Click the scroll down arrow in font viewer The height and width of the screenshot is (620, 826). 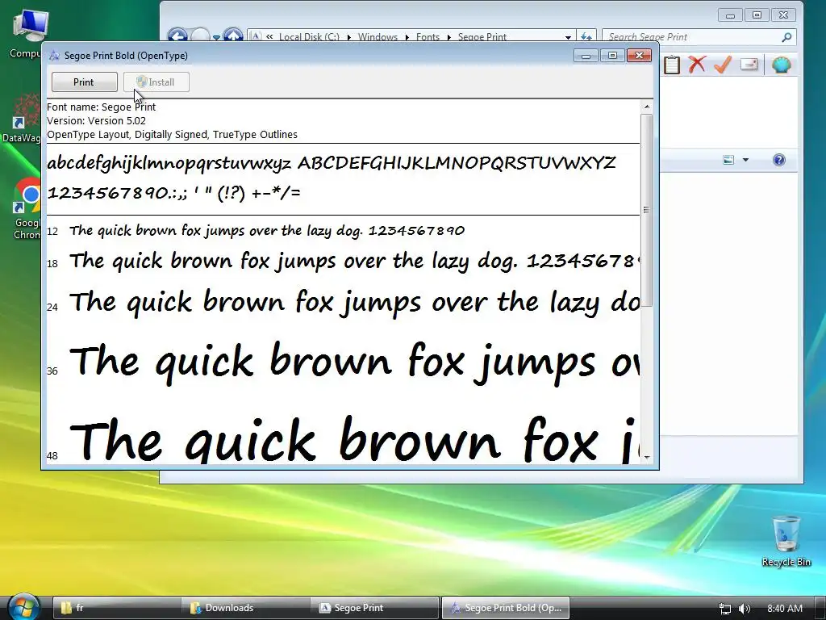coord(647,457)
